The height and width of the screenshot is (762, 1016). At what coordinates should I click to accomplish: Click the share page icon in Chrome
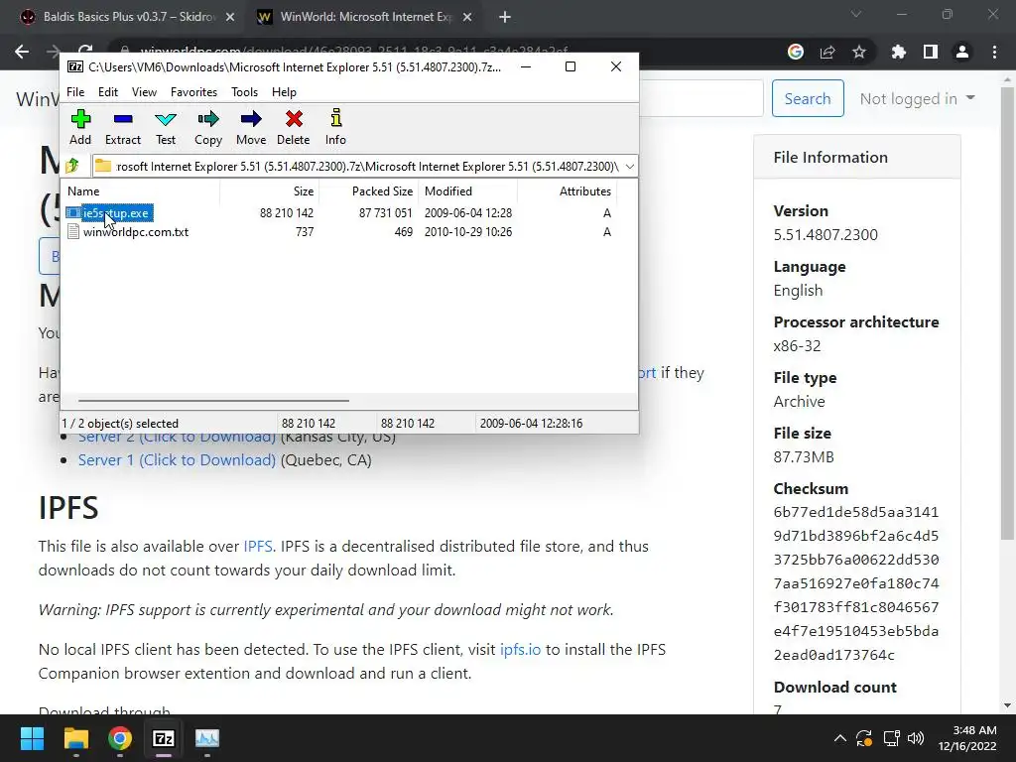(827, 52)
